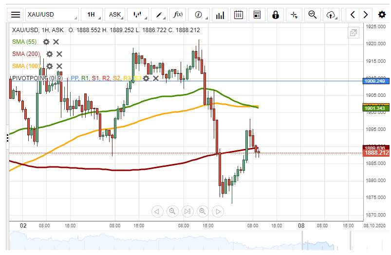Open the cloud upload dropdown
This screenshot has height=255, width=391.
[331, 15]
